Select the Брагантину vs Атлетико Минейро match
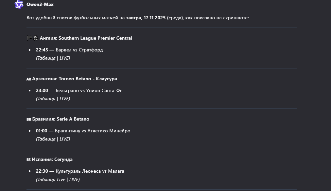This screenshot has height=191, width=331. 93,131
